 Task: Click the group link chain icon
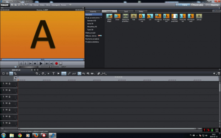pos(69,73)
